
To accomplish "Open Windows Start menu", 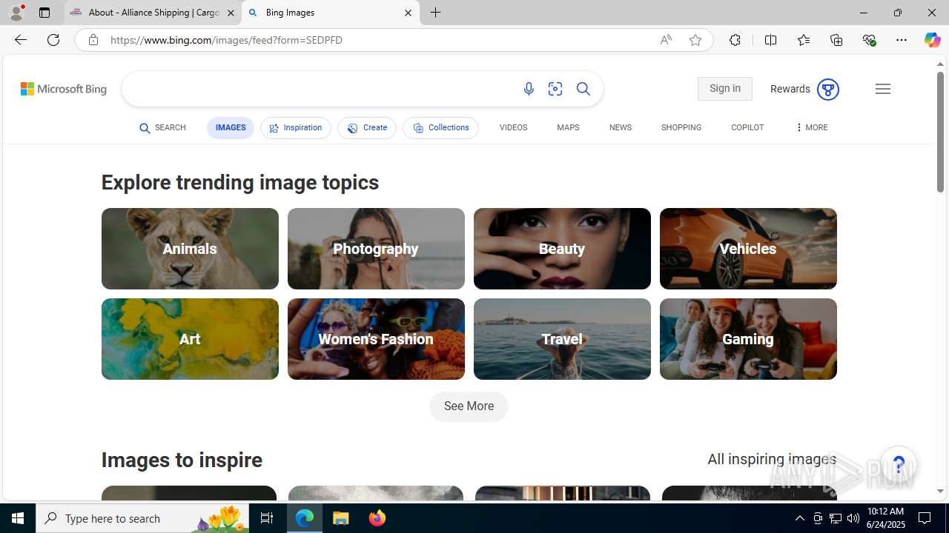I will point(18,518).
